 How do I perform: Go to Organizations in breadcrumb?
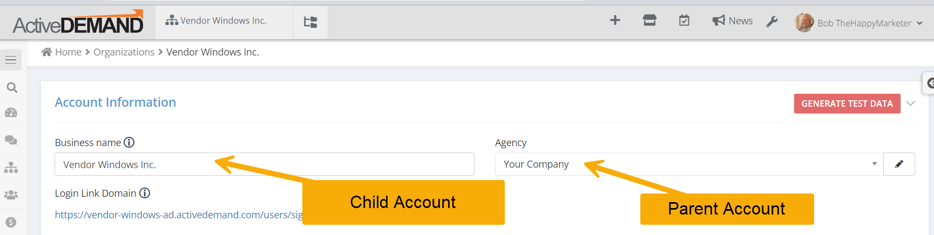click(x=124, y=52)
